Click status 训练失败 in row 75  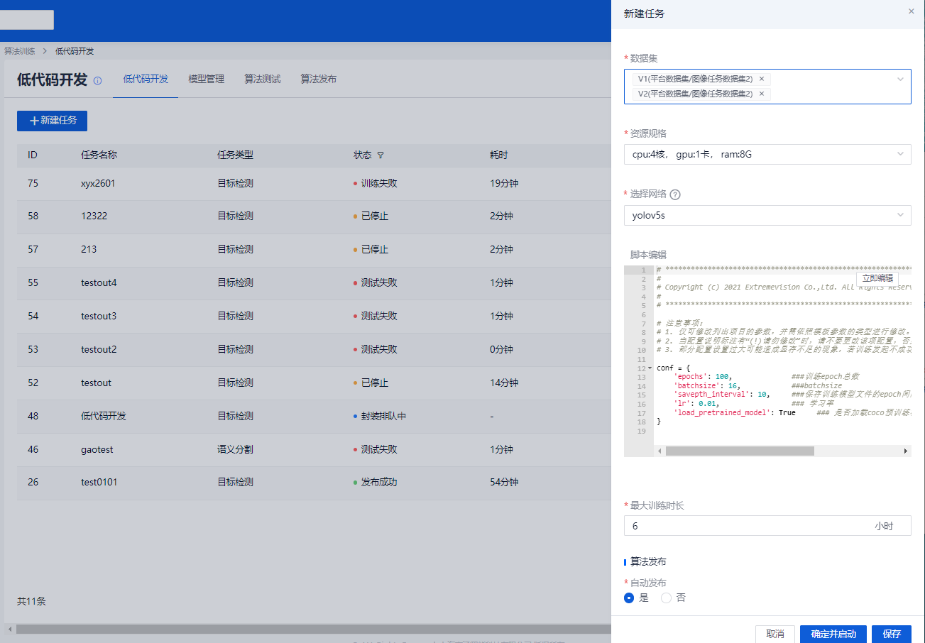pyautogui.click(x=379, y=183)
